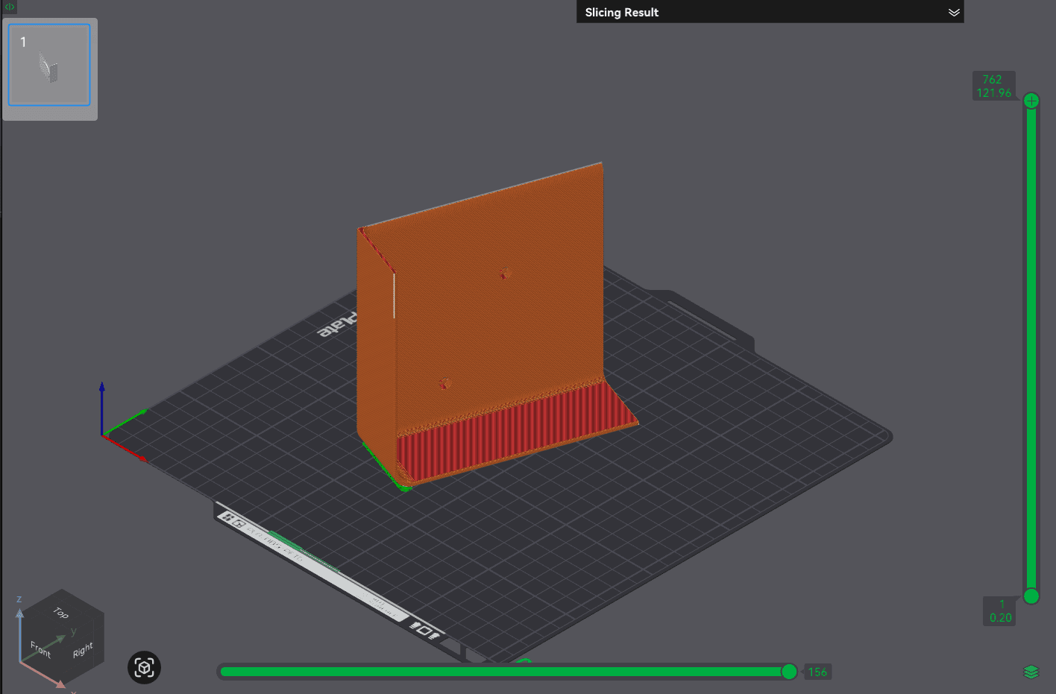
Task: Click the 156 step value field
Action: point(817,672)
